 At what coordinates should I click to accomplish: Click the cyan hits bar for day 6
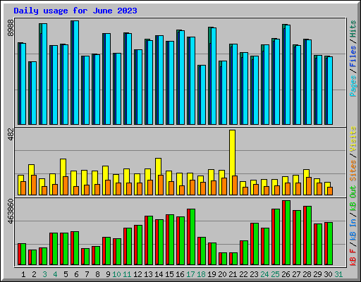point(76,73)
